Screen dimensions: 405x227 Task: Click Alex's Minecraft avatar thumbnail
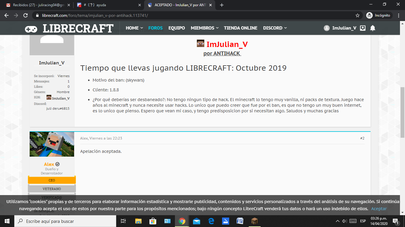coord(52,144)
